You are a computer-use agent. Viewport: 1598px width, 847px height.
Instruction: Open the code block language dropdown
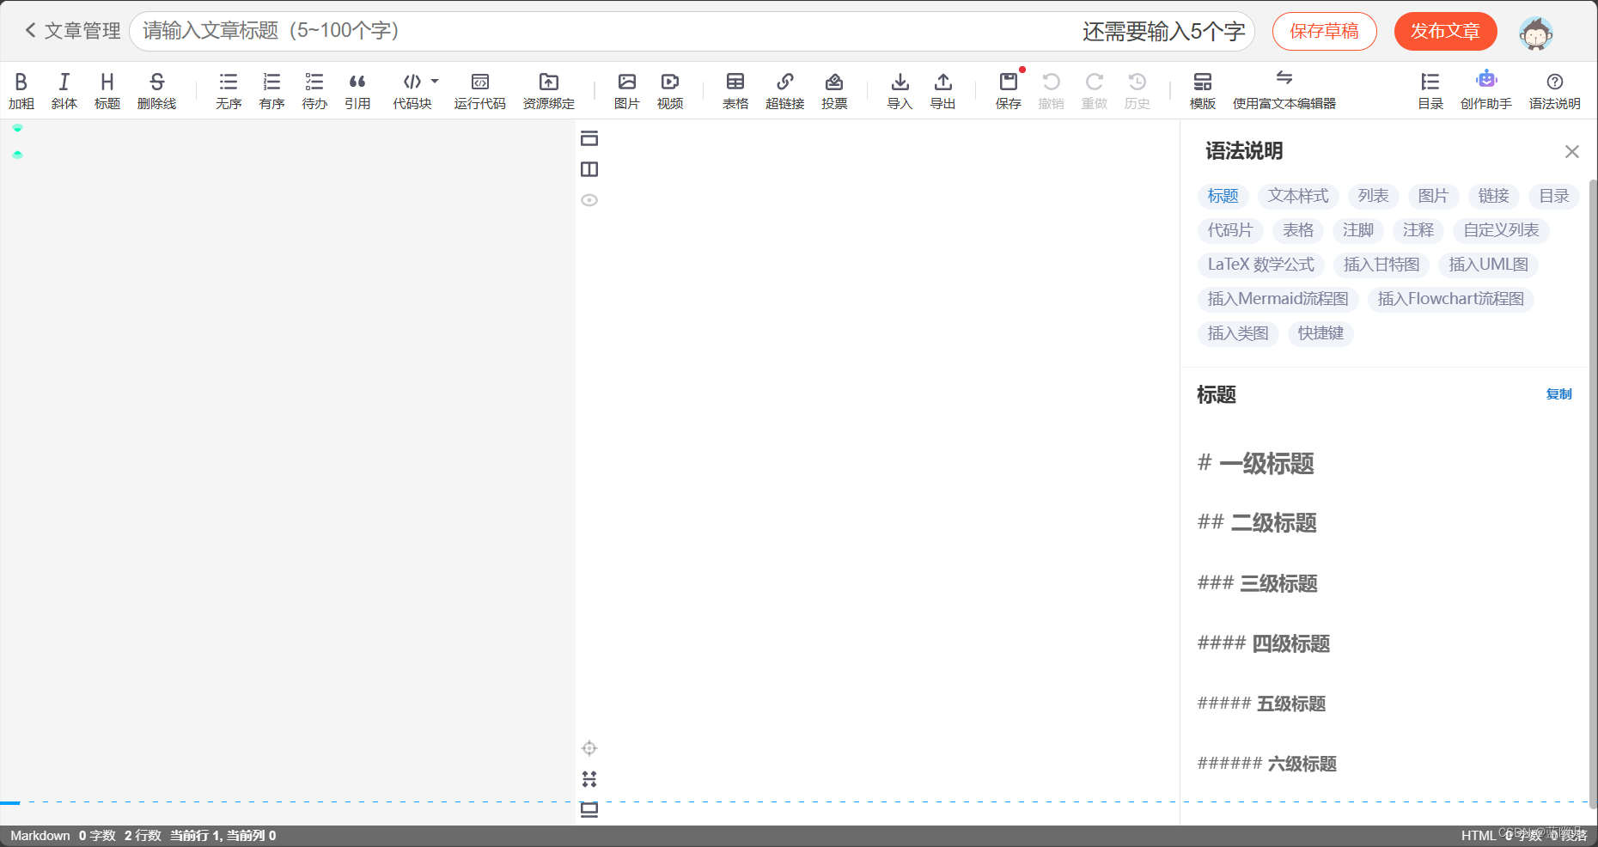click(x=435, y=81)
